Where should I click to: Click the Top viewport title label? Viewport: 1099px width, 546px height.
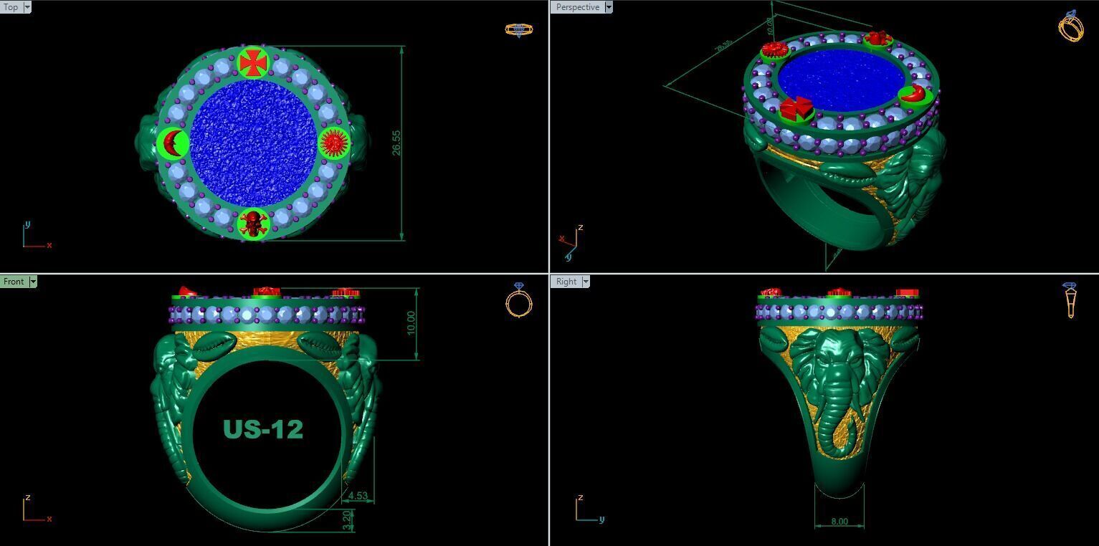[11, 7]
